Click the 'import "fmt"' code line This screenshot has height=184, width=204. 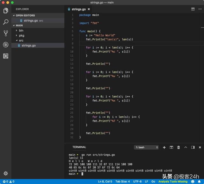(x=89, y=23)
